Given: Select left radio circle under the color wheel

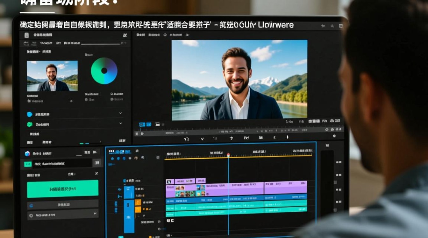Looking at the screenshot, I should pyautogui.click(x=86, y=100).
